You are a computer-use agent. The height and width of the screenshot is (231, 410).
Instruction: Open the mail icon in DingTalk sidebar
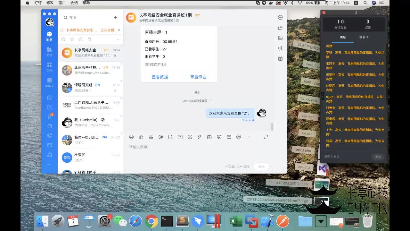pyautogui.click(x=50, y=145)
